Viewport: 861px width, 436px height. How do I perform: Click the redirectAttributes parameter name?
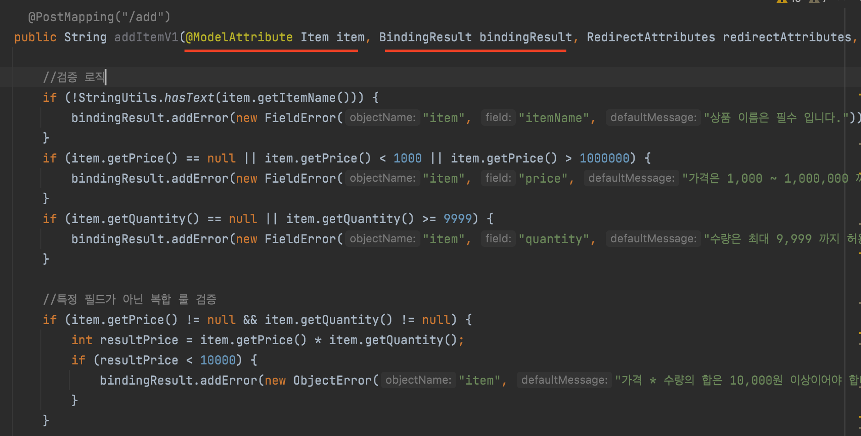coord(787,37)
